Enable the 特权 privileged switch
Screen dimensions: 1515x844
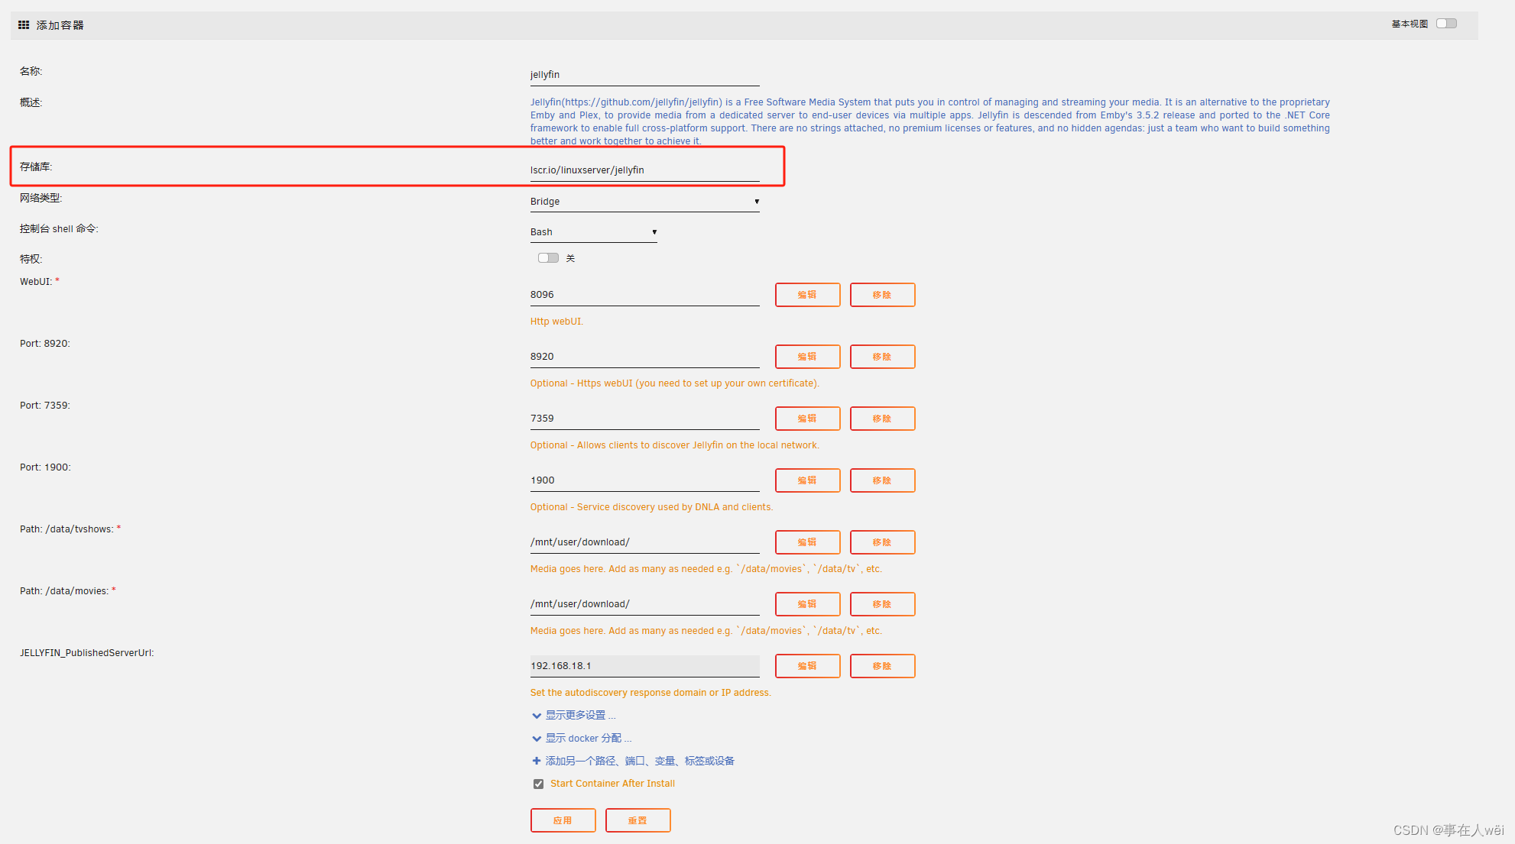click(548, 258)
